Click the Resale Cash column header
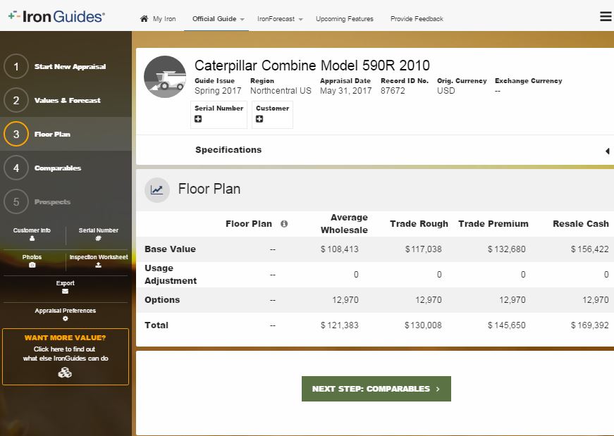 click(x=581, y=224)
